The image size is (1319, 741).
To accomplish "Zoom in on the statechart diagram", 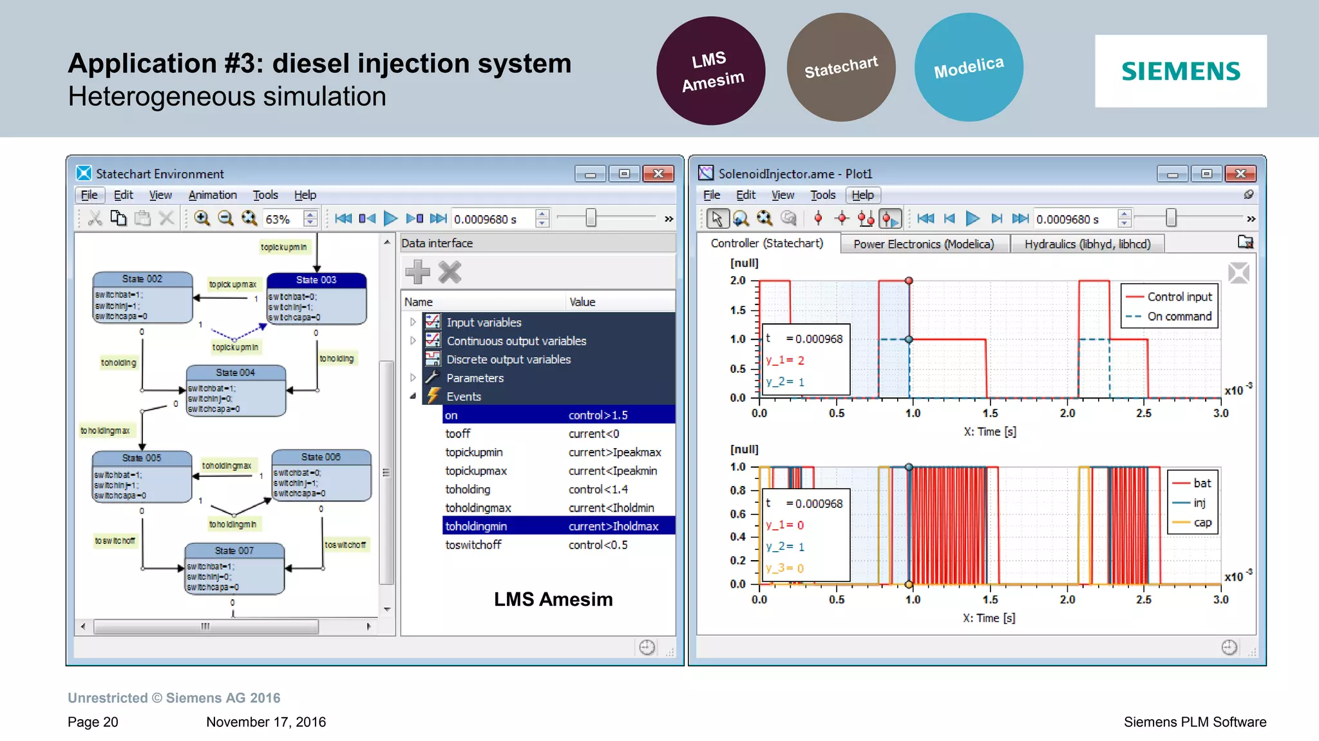I will click(202, 219).
